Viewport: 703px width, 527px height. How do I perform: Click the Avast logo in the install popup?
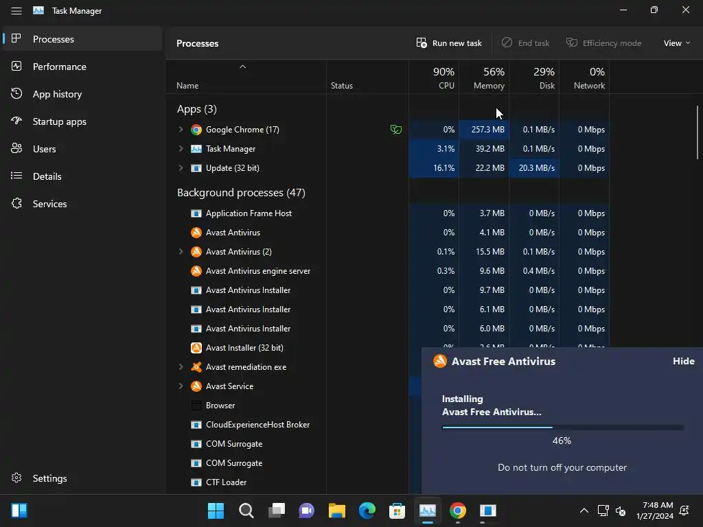(x=440, y=361)
